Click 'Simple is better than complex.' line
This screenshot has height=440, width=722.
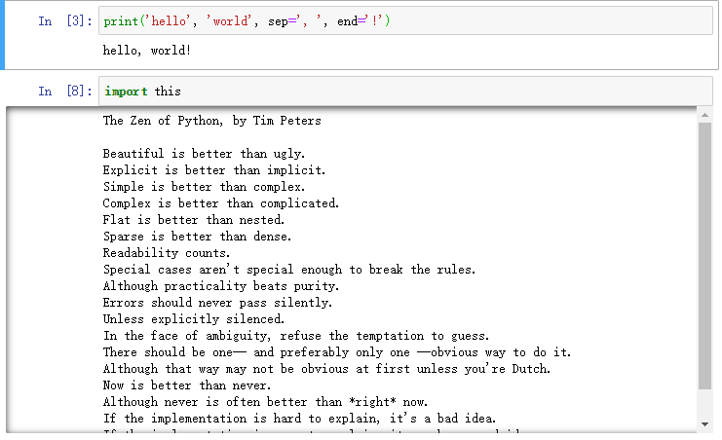[204, 187]
